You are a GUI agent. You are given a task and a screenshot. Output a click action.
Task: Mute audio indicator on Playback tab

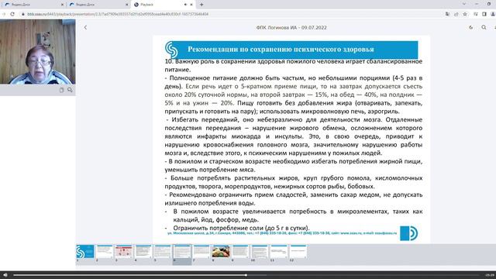click(x=185, y=5)
